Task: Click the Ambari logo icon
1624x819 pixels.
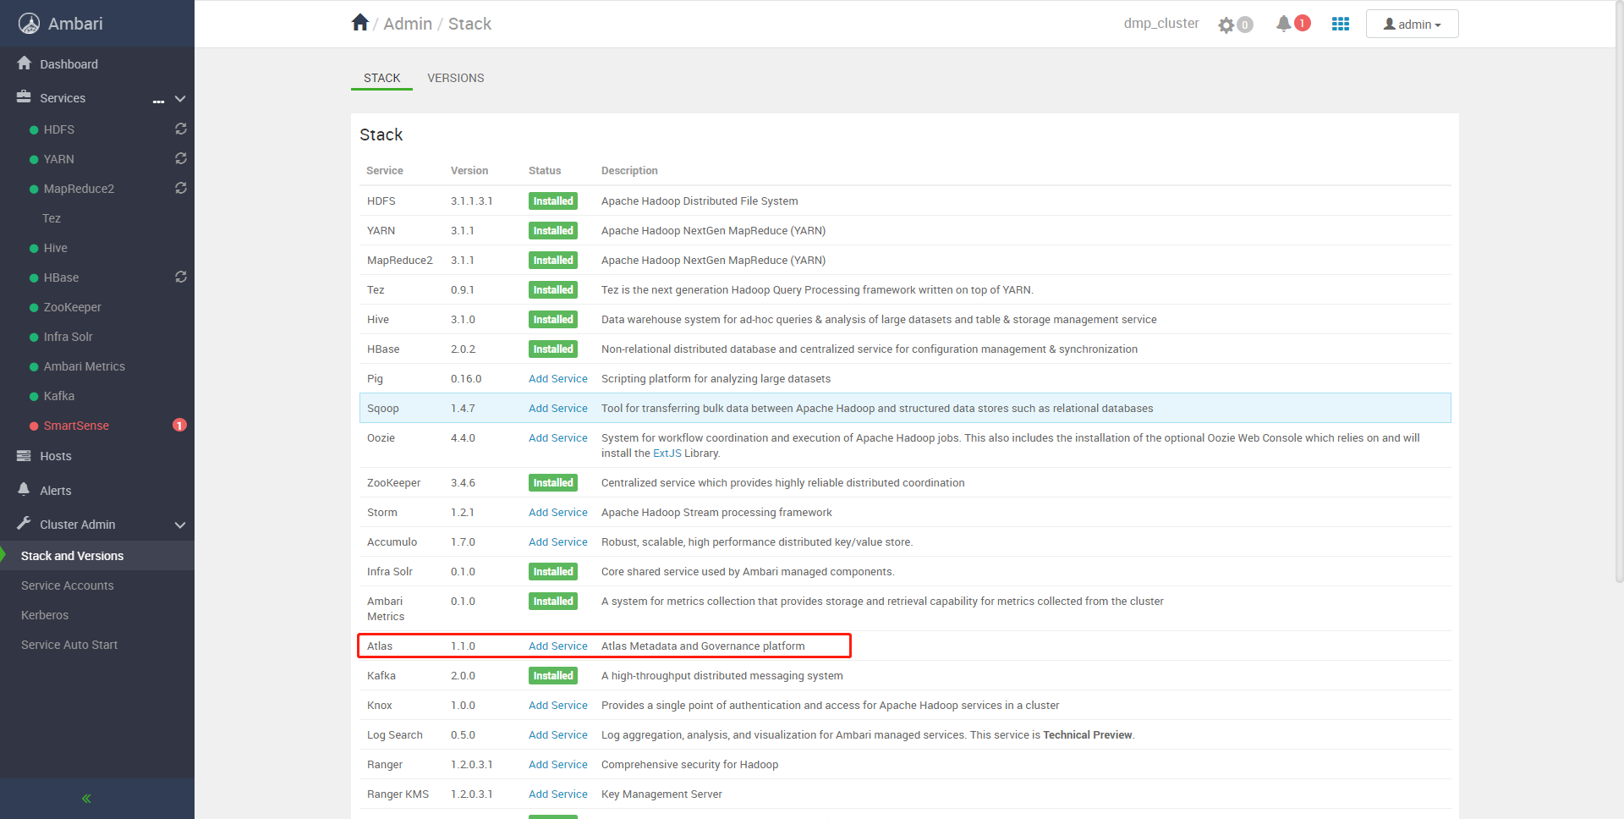Action: 29,24
